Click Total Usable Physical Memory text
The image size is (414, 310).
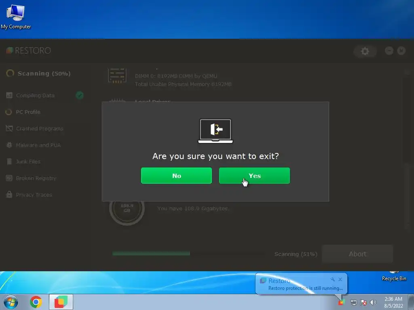coord(183,84)
